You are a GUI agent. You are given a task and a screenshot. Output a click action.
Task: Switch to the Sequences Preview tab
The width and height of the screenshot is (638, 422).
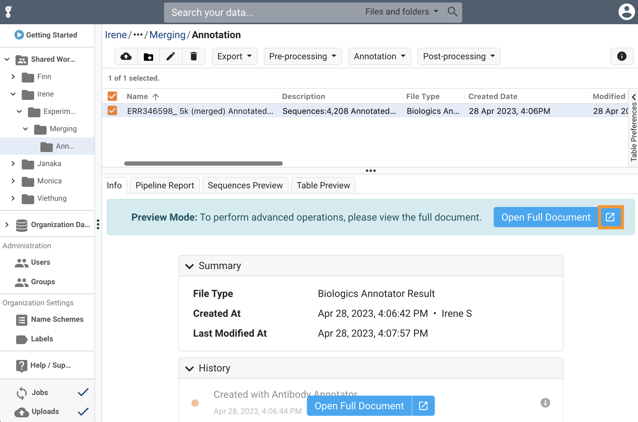(x=245, y=186)
